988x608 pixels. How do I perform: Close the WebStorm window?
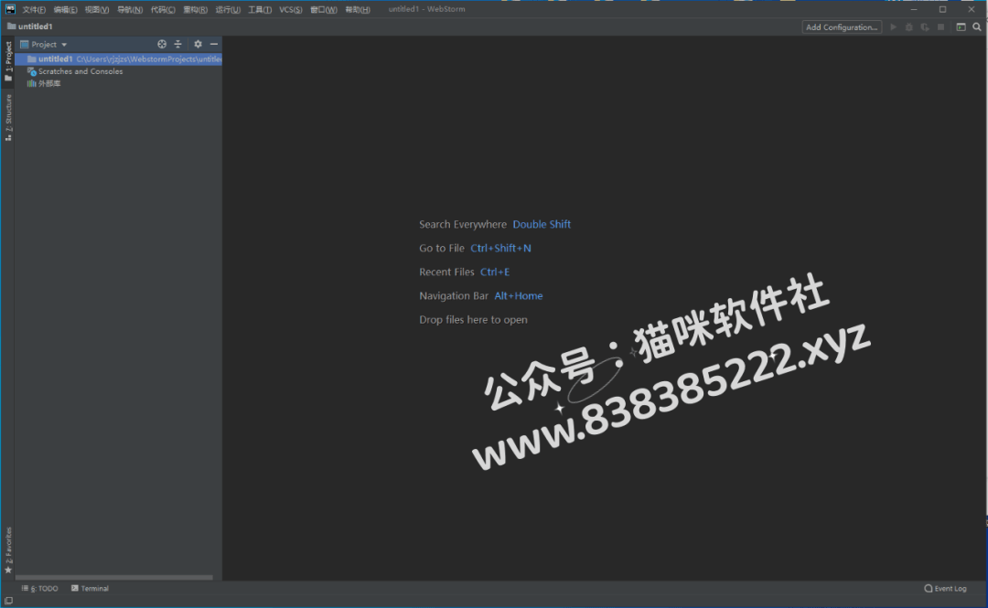pyautogui.click(x=972, y=9)
